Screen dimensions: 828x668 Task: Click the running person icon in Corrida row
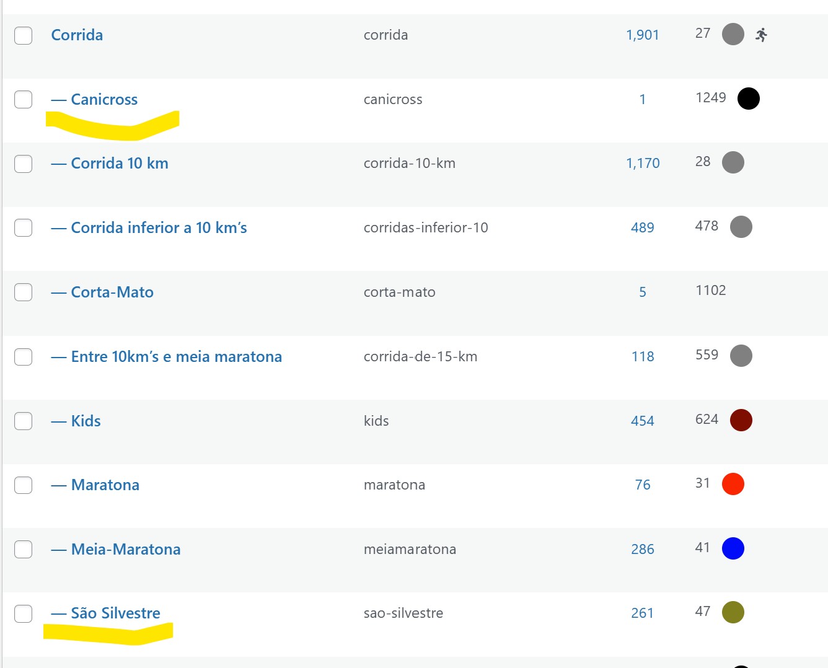[761, 35]
